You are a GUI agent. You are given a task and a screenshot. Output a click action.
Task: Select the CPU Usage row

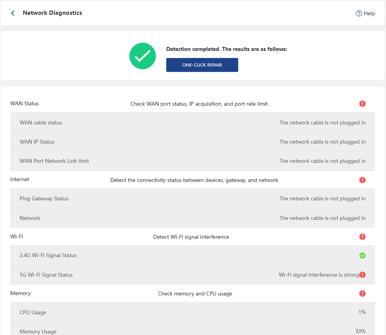point(192,312)
